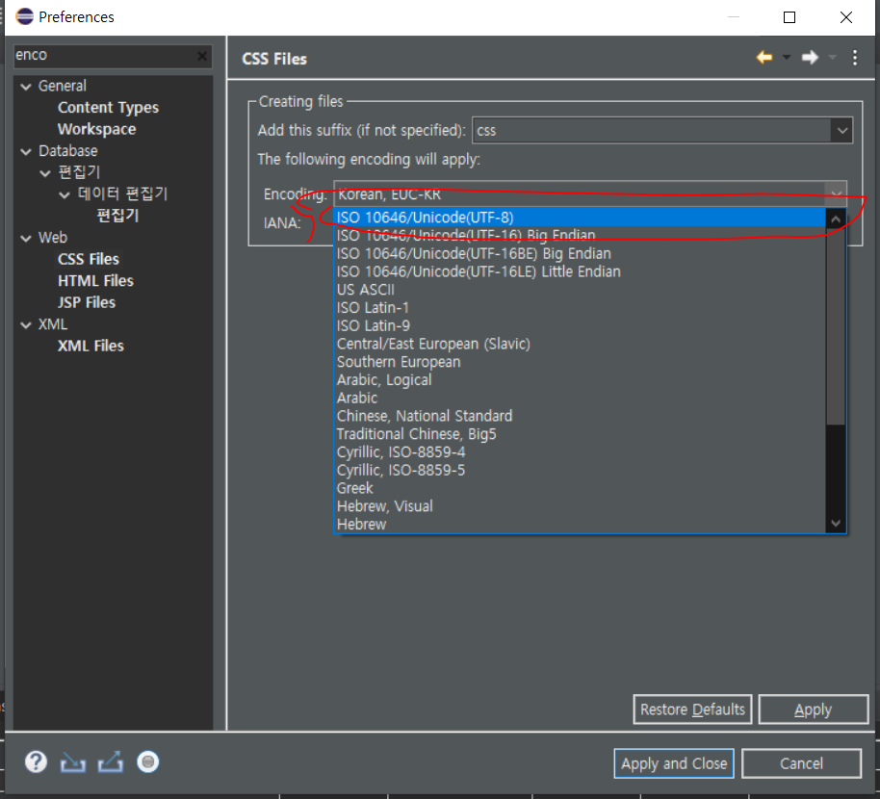The image size is (880, 799).
Task: Click the oomph preference recorder icon
Action: 148,762
